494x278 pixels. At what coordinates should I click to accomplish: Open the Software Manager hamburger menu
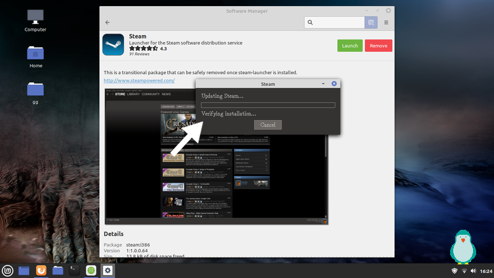386,22
